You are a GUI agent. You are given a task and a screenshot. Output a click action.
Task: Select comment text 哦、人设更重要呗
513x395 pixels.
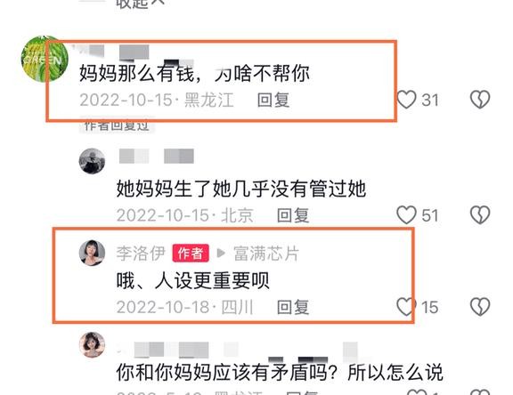coord(192,280)
